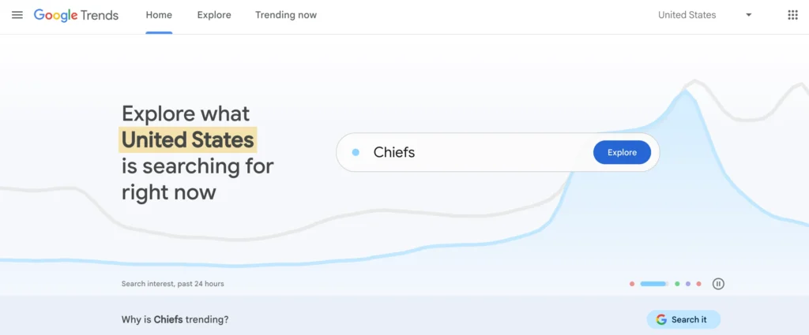This screenshot has height=335, width=809.
Task: Open the hamburger main menu
Action: [17, 15]
